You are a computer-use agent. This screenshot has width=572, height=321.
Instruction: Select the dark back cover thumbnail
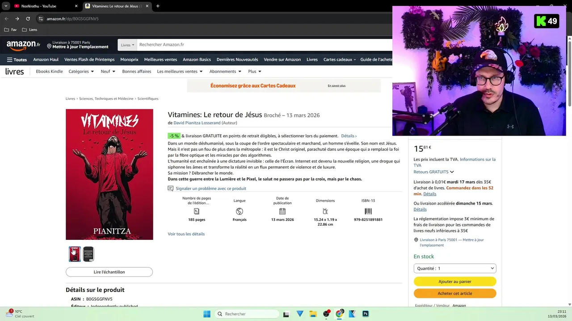[x=88, y=254]
